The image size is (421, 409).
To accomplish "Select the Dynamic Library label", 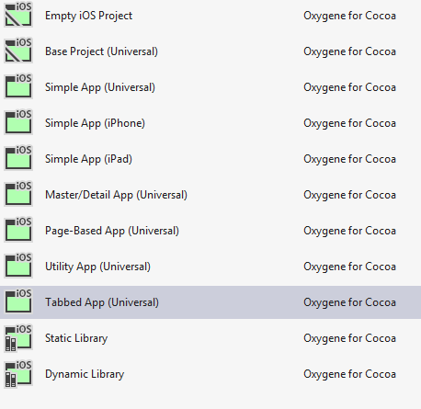I will 85,374.
